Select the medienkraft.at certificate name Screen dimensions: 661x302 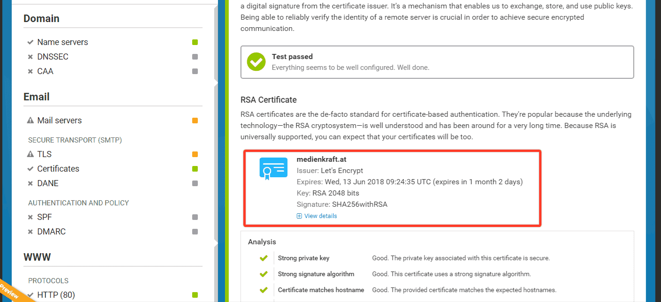click(x=322, y=159)
